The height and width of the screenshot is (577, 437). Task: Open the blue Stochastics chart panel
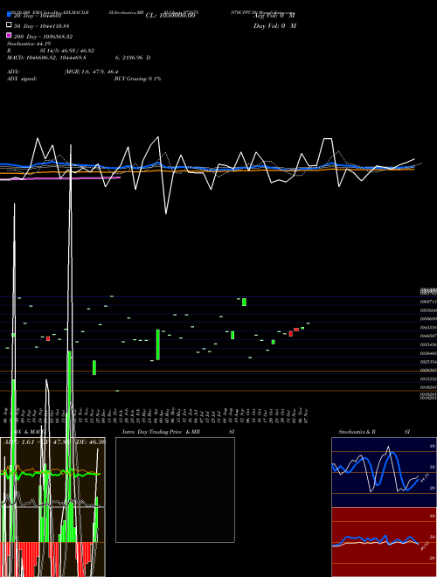(x=384, y=472)
